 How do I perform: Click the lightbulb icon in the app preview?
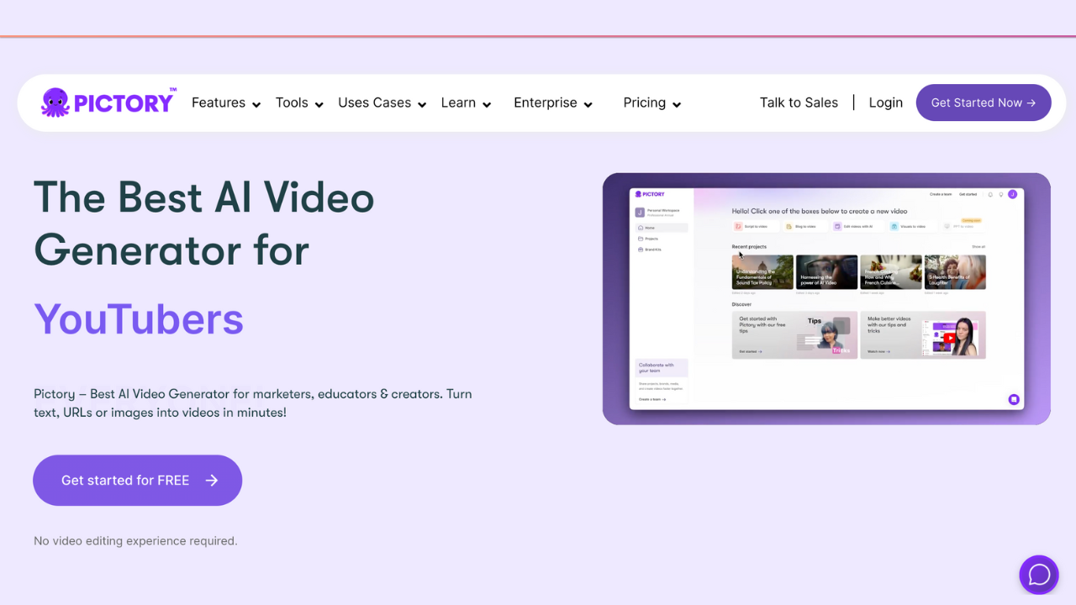(x=1001, y=194)
